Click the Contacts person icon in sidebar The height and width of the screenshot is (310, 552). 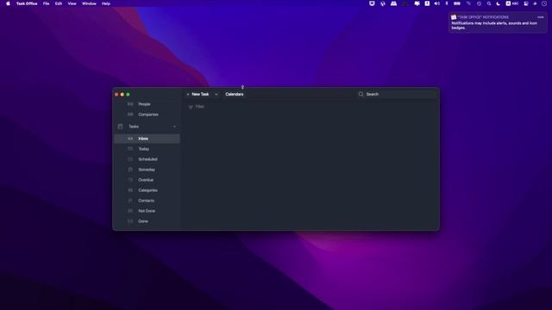pos(130,201)
